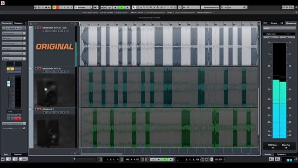The height and width of the screenshot is (168, 298).
Task: Click Stop in bottom transport bar
Action: 159,160
